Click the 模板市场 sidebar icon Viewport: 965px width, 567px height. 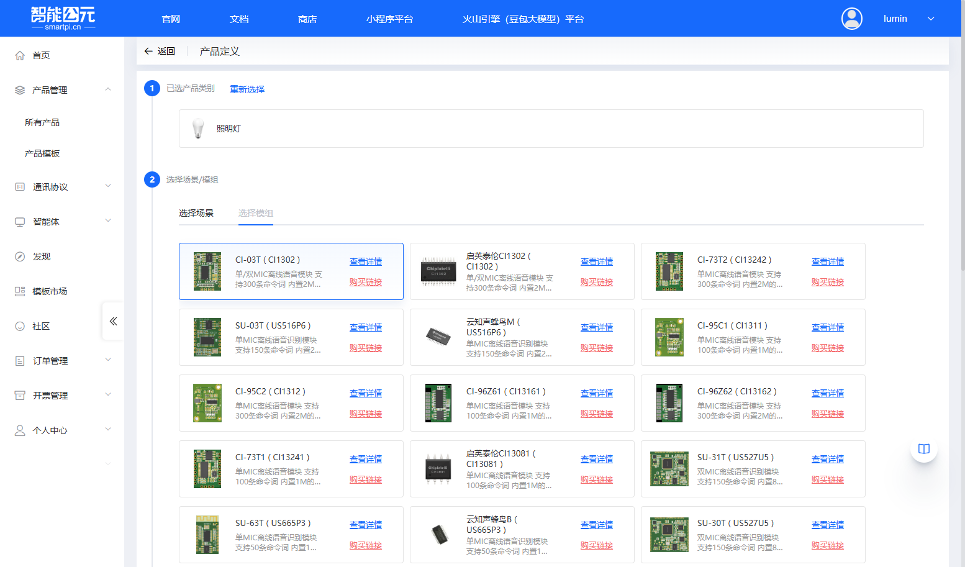click(20, 291)
